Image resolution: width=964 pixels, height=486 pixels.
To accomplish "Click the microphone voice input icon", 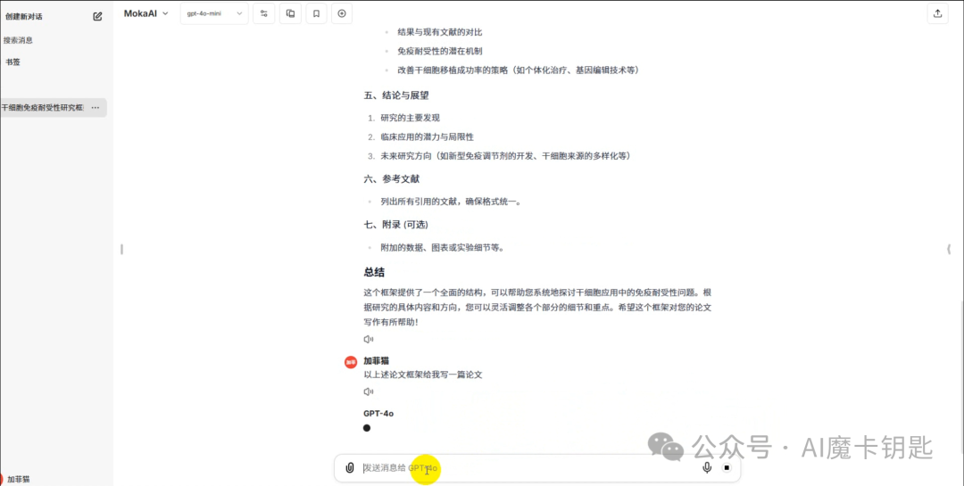I will coord(707,468).
